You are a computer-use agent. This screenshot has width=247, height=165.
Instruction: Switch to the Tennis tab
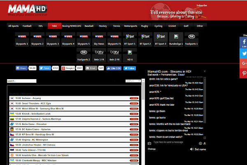117,26
